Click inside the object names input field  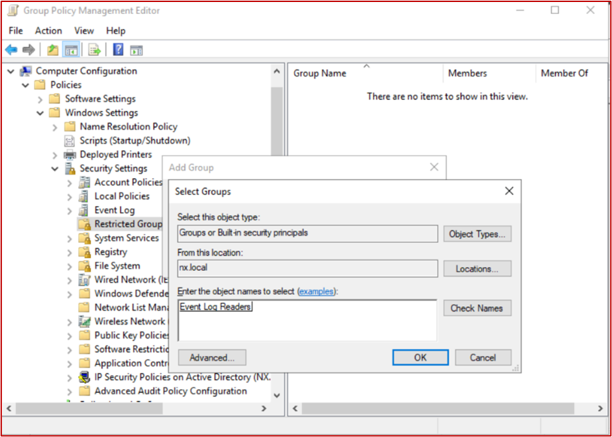[x=306, y=321]
